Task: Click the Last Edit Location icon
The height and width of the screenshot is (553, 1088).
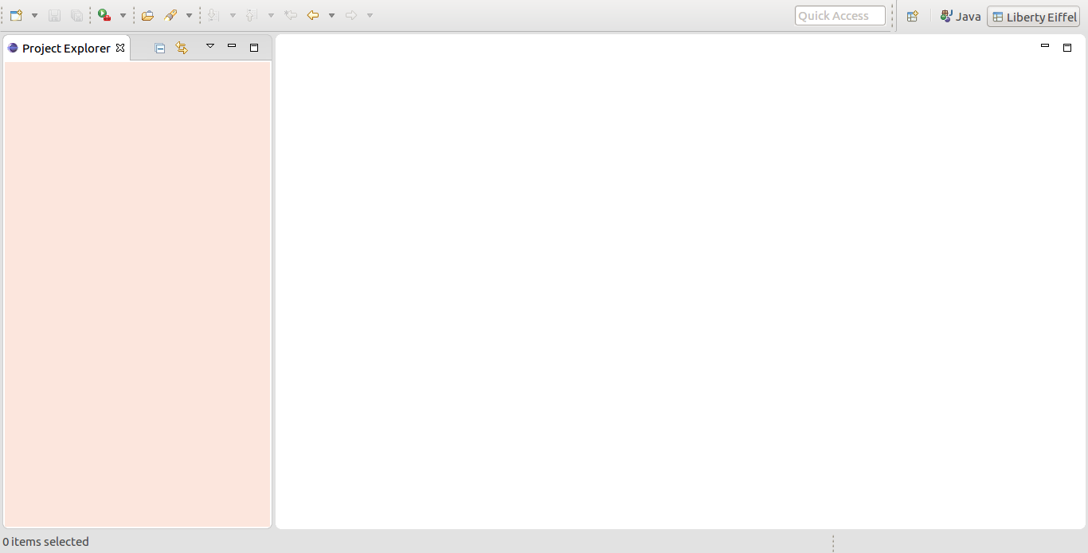Action: pyautogui.click(x=291, y=15)
